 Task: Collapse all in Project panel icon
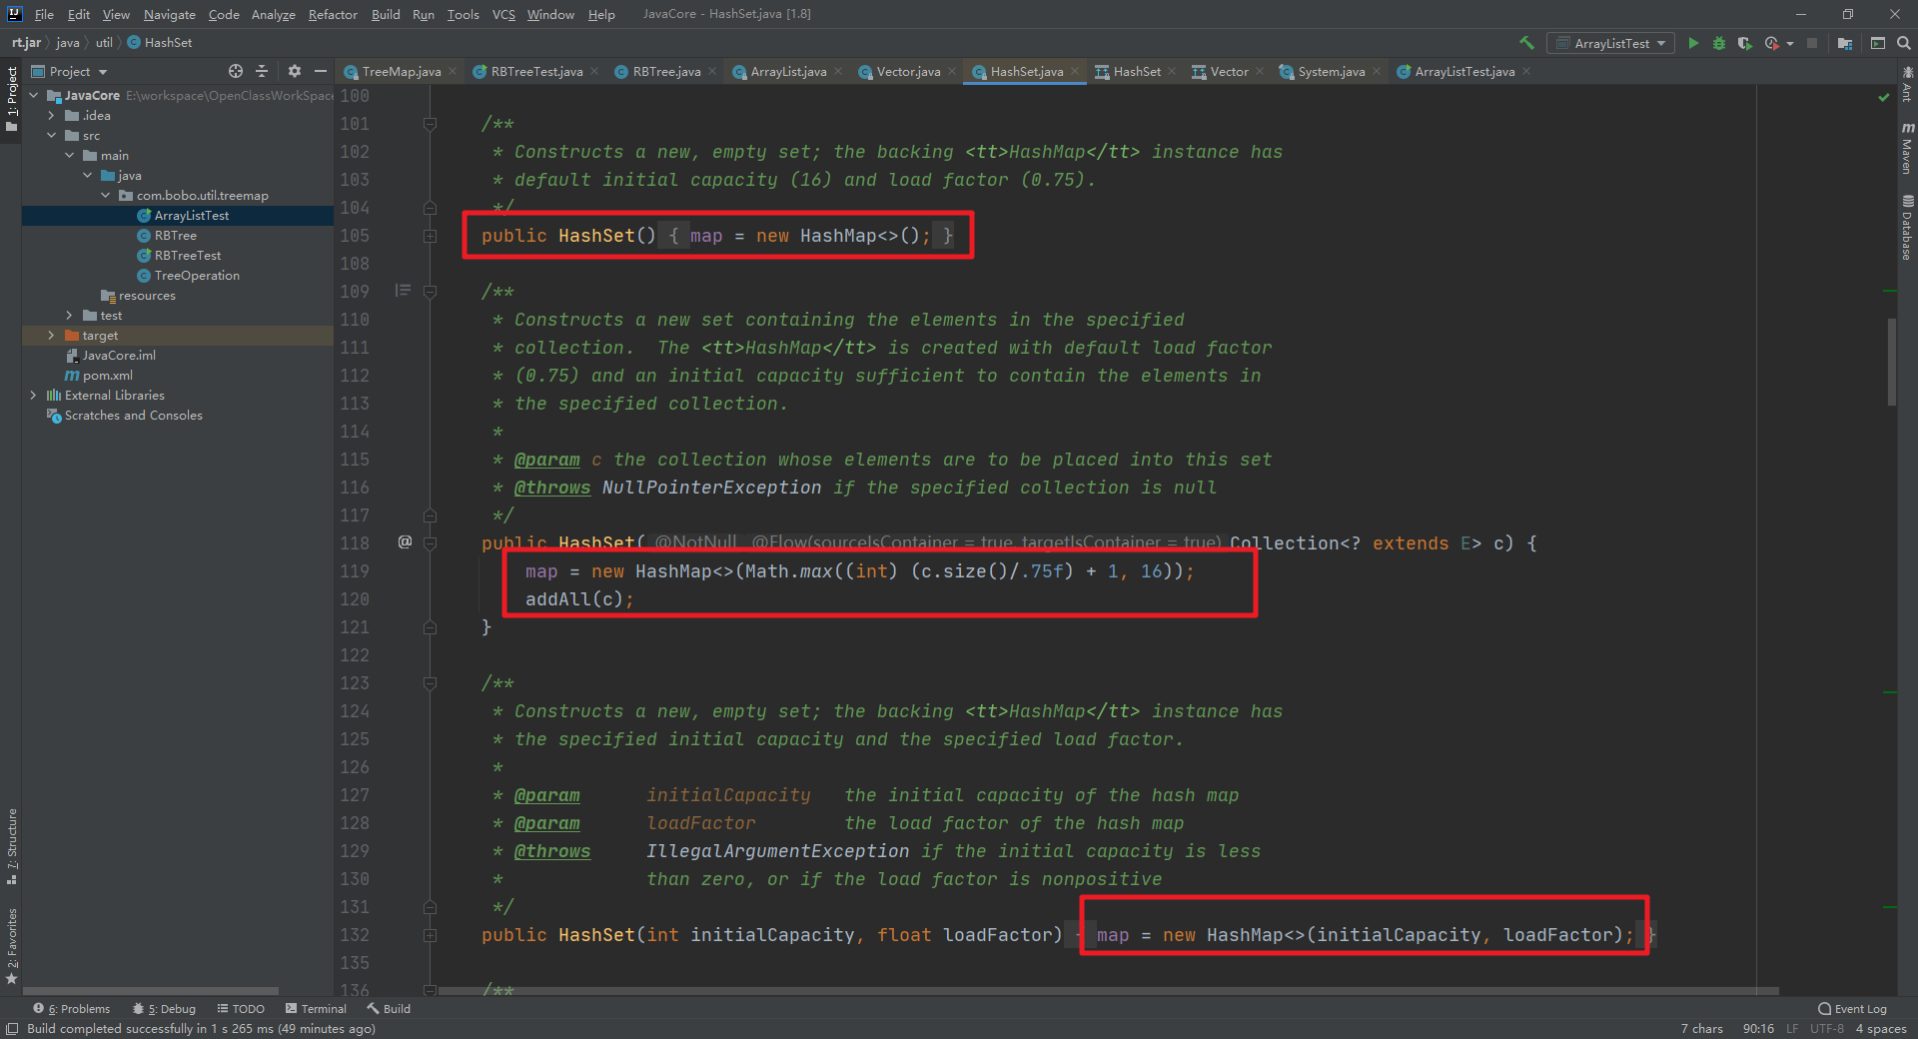pyautogui.click(x=262, y=71)
